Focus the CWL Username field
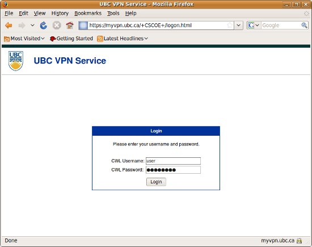This screenshot has width=312, height=247. 174,161
